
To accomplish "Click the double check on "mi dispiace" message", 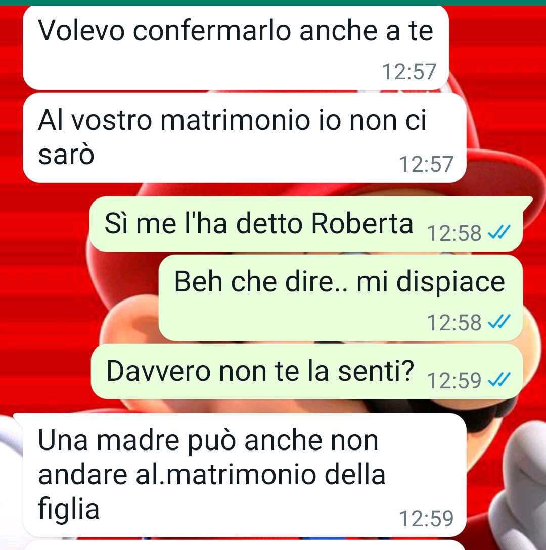I will pos(499,322).
